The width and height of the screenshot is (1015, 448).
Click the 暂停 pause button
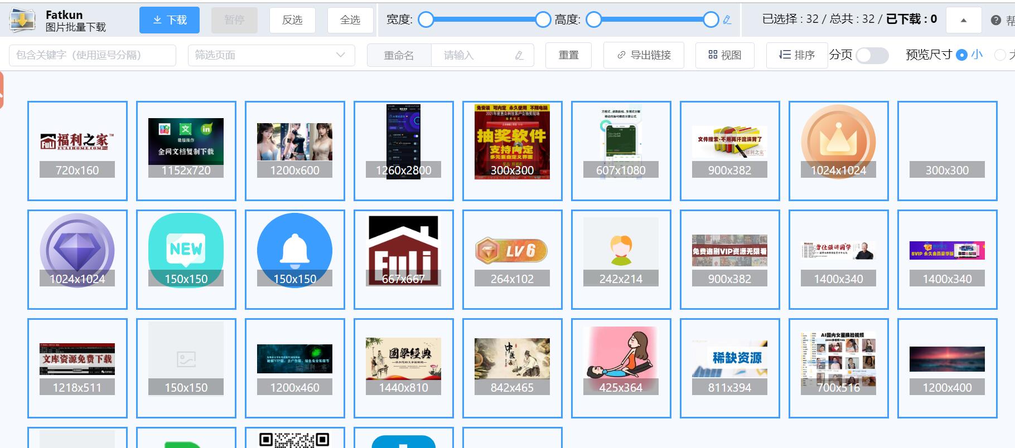(234, 20)
